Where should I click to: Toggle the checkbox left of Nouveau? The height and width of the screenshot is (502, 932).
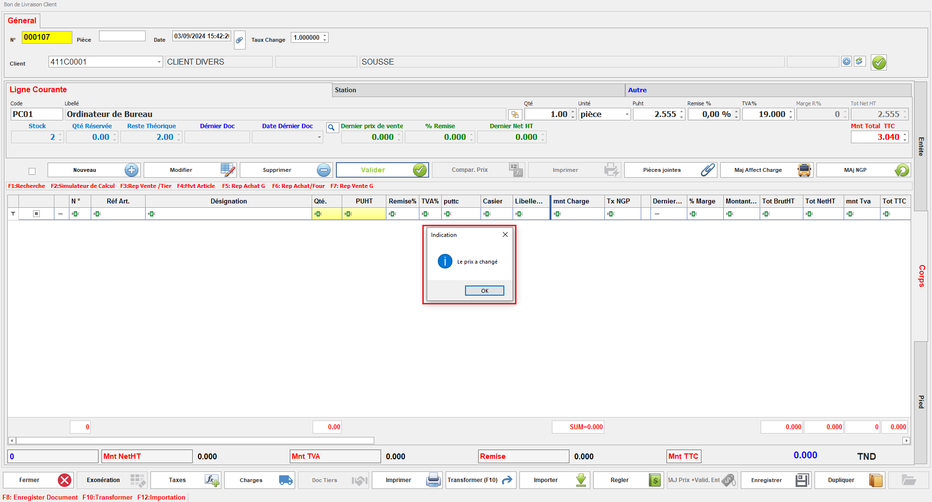(32, 171)
